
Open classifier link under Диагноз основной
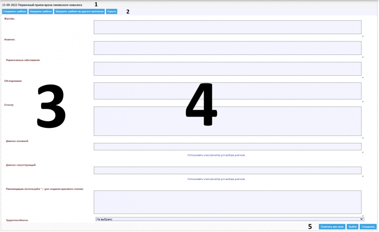(216, 155)
